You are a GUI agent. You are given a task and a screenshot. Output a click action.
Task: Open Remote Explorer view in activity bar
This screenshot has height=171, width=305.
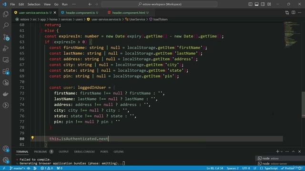[x=6, y=60]
